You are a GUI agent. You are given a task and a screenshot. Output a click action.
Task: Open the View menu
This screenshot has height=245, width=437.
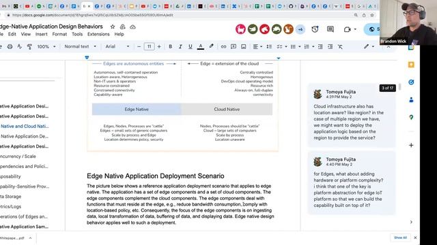point(26,34)
